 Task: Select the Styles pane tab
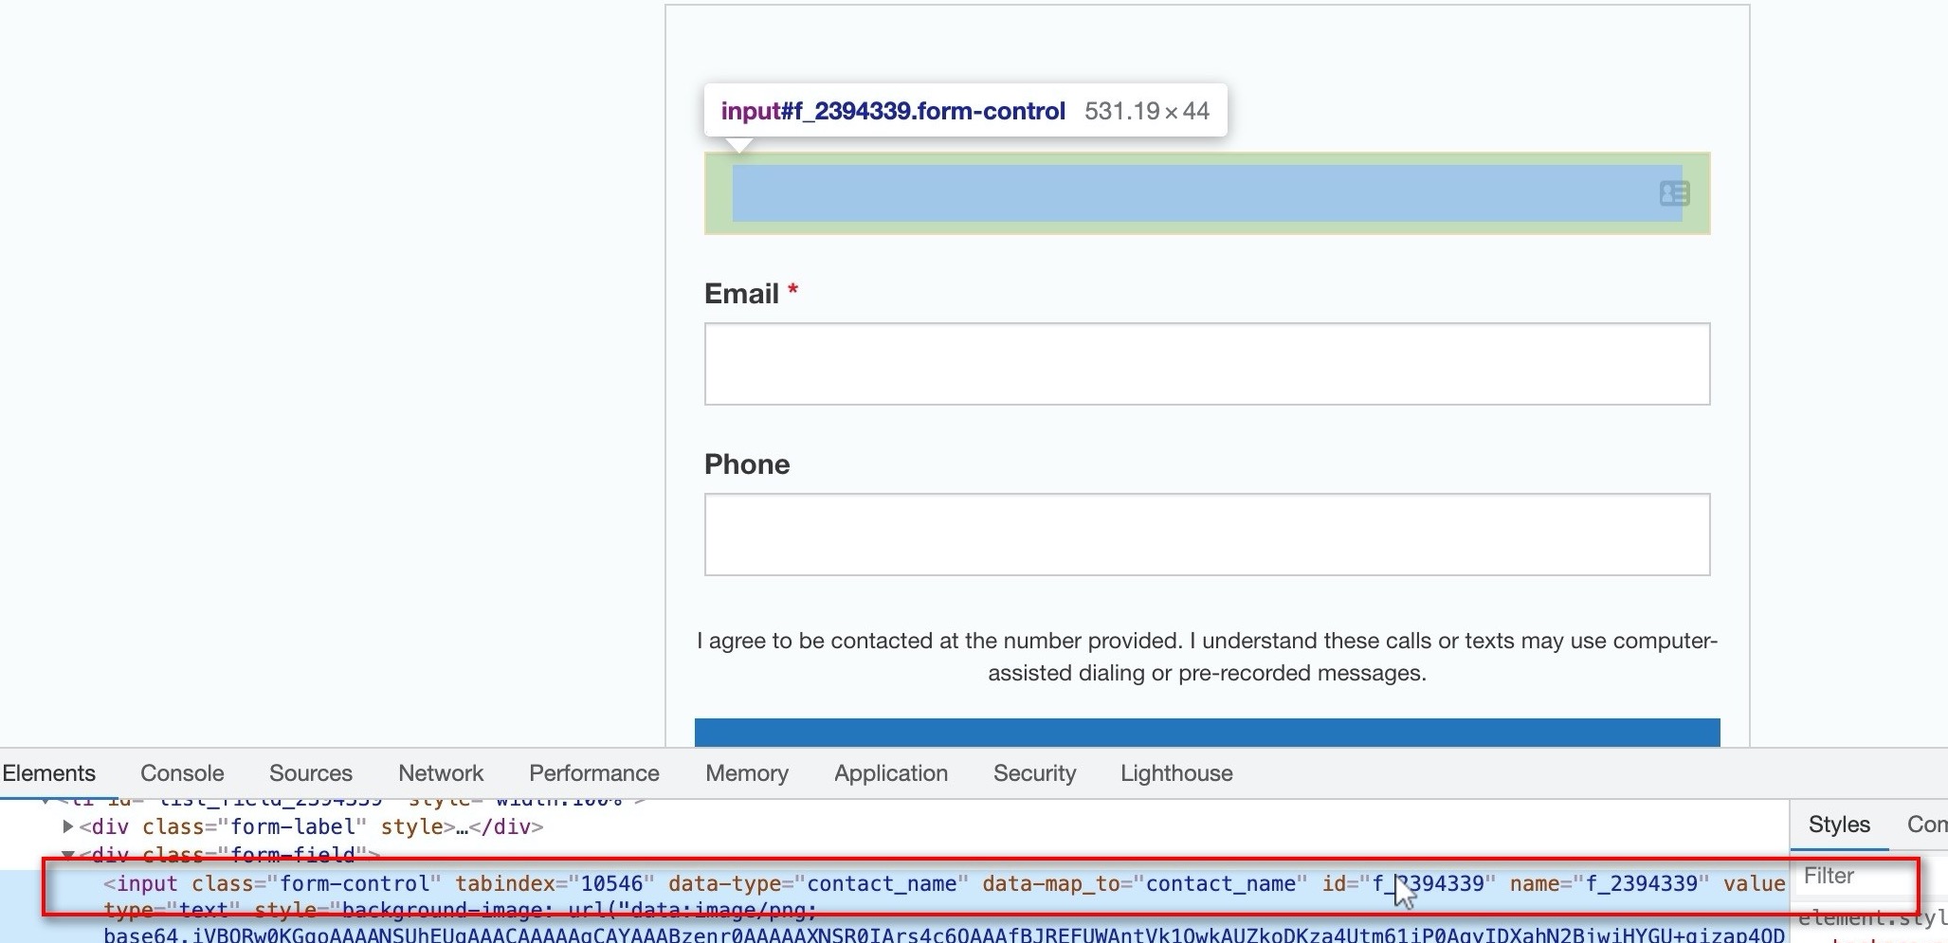point(1839,825)
